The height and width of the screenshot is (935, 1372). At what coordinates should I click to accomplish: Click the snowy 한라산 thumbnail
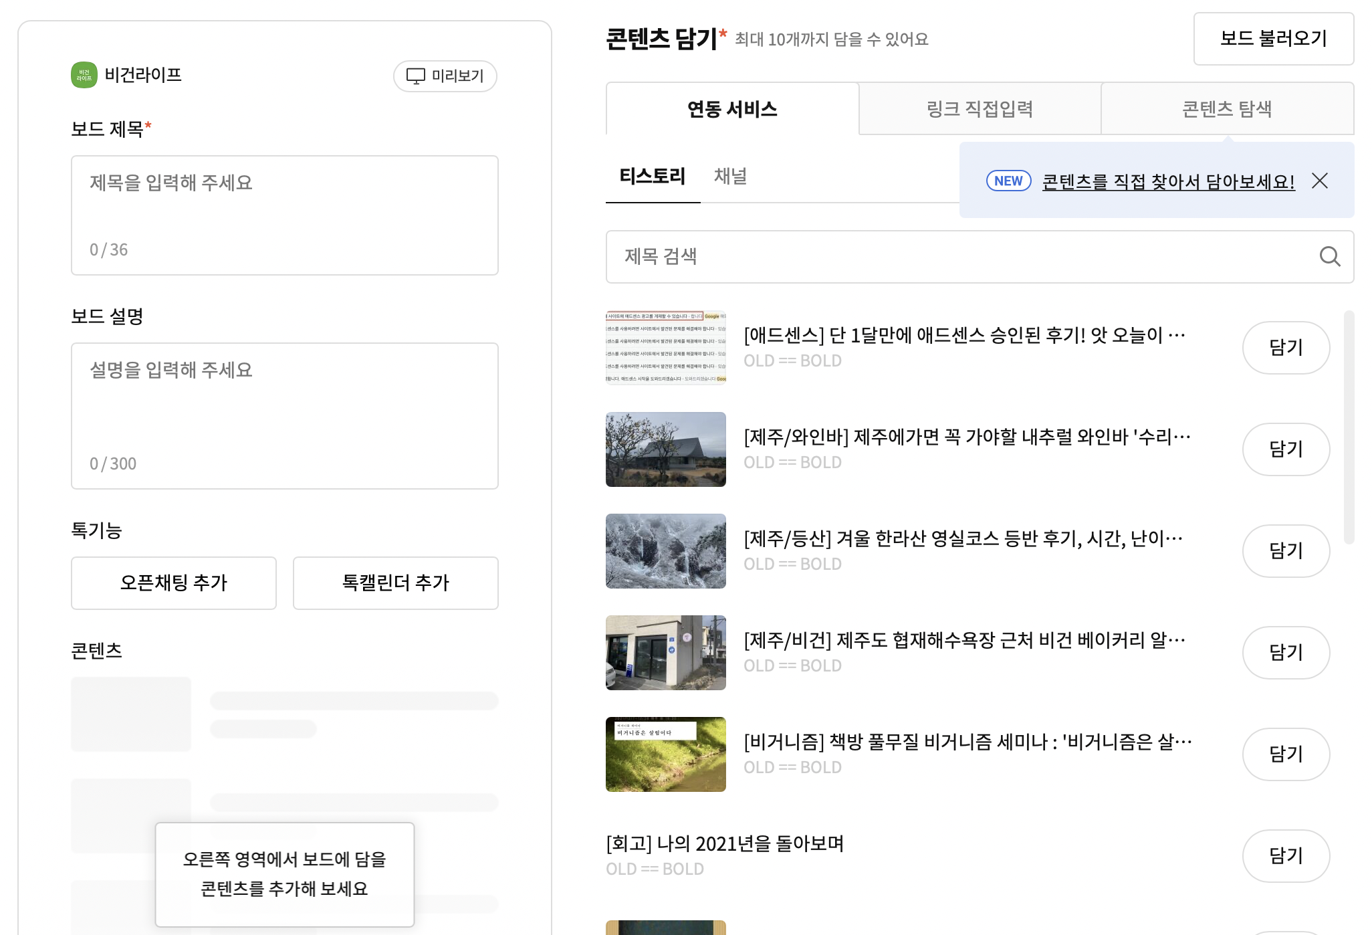pos(666,551)
